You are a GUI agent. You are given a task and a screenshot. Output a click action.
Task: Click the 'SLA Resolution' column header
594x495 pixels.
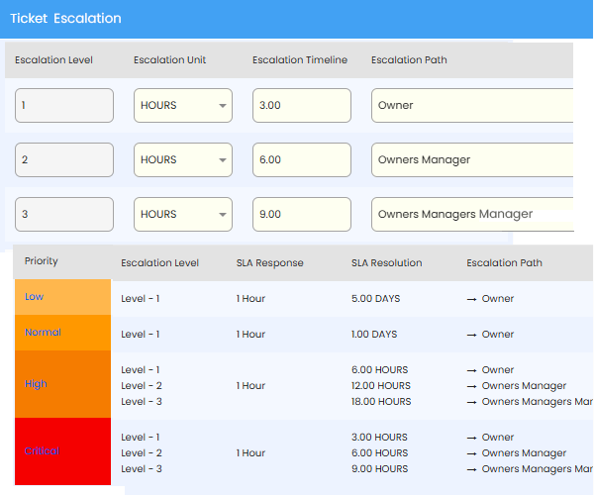click(x=386, y=262)
